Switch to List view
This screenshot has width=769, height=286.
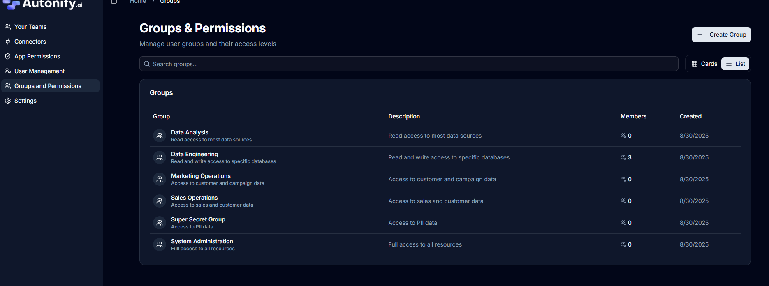735,64
